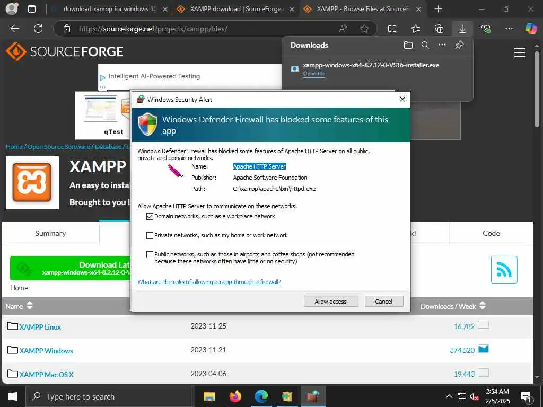
Task: Click the RSS feed icon
Action: point(504,270)
